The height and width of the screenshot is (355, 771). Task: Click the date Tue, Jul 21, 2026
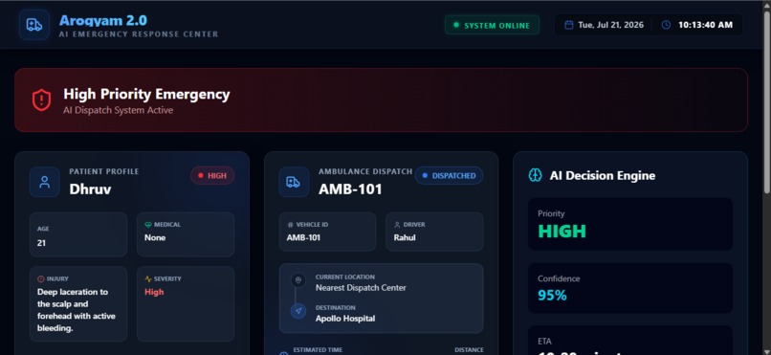(610, 25)
